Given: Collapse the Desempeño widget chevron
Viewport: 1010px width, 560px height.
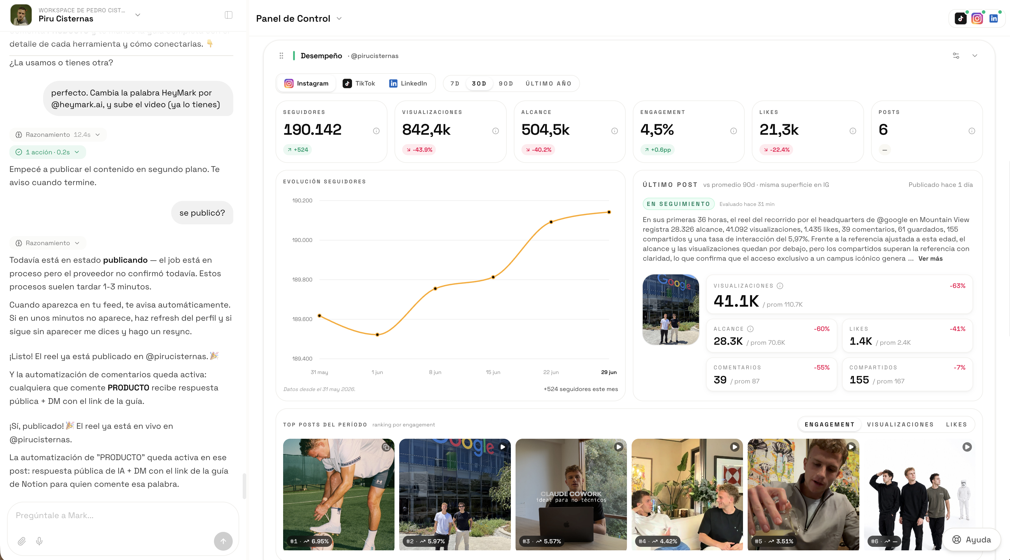Looking at the screenshot, I should [x=975, y=56].
